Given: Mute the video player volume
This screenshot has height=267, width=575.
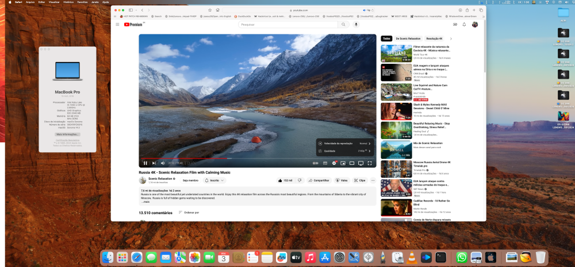Looking at the screenshot, I should 163,163.
